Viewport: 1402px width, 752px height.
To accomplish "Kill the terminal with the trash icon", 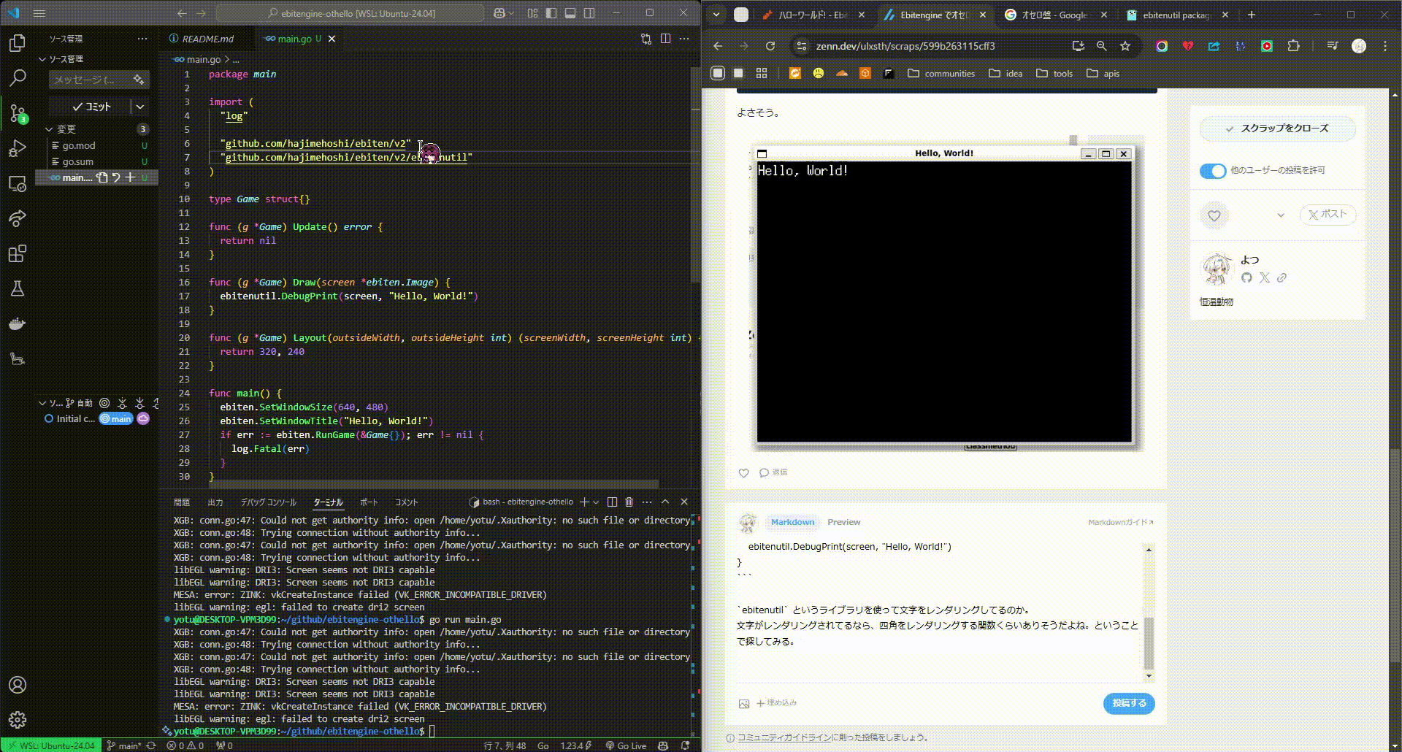I will 629,502.
